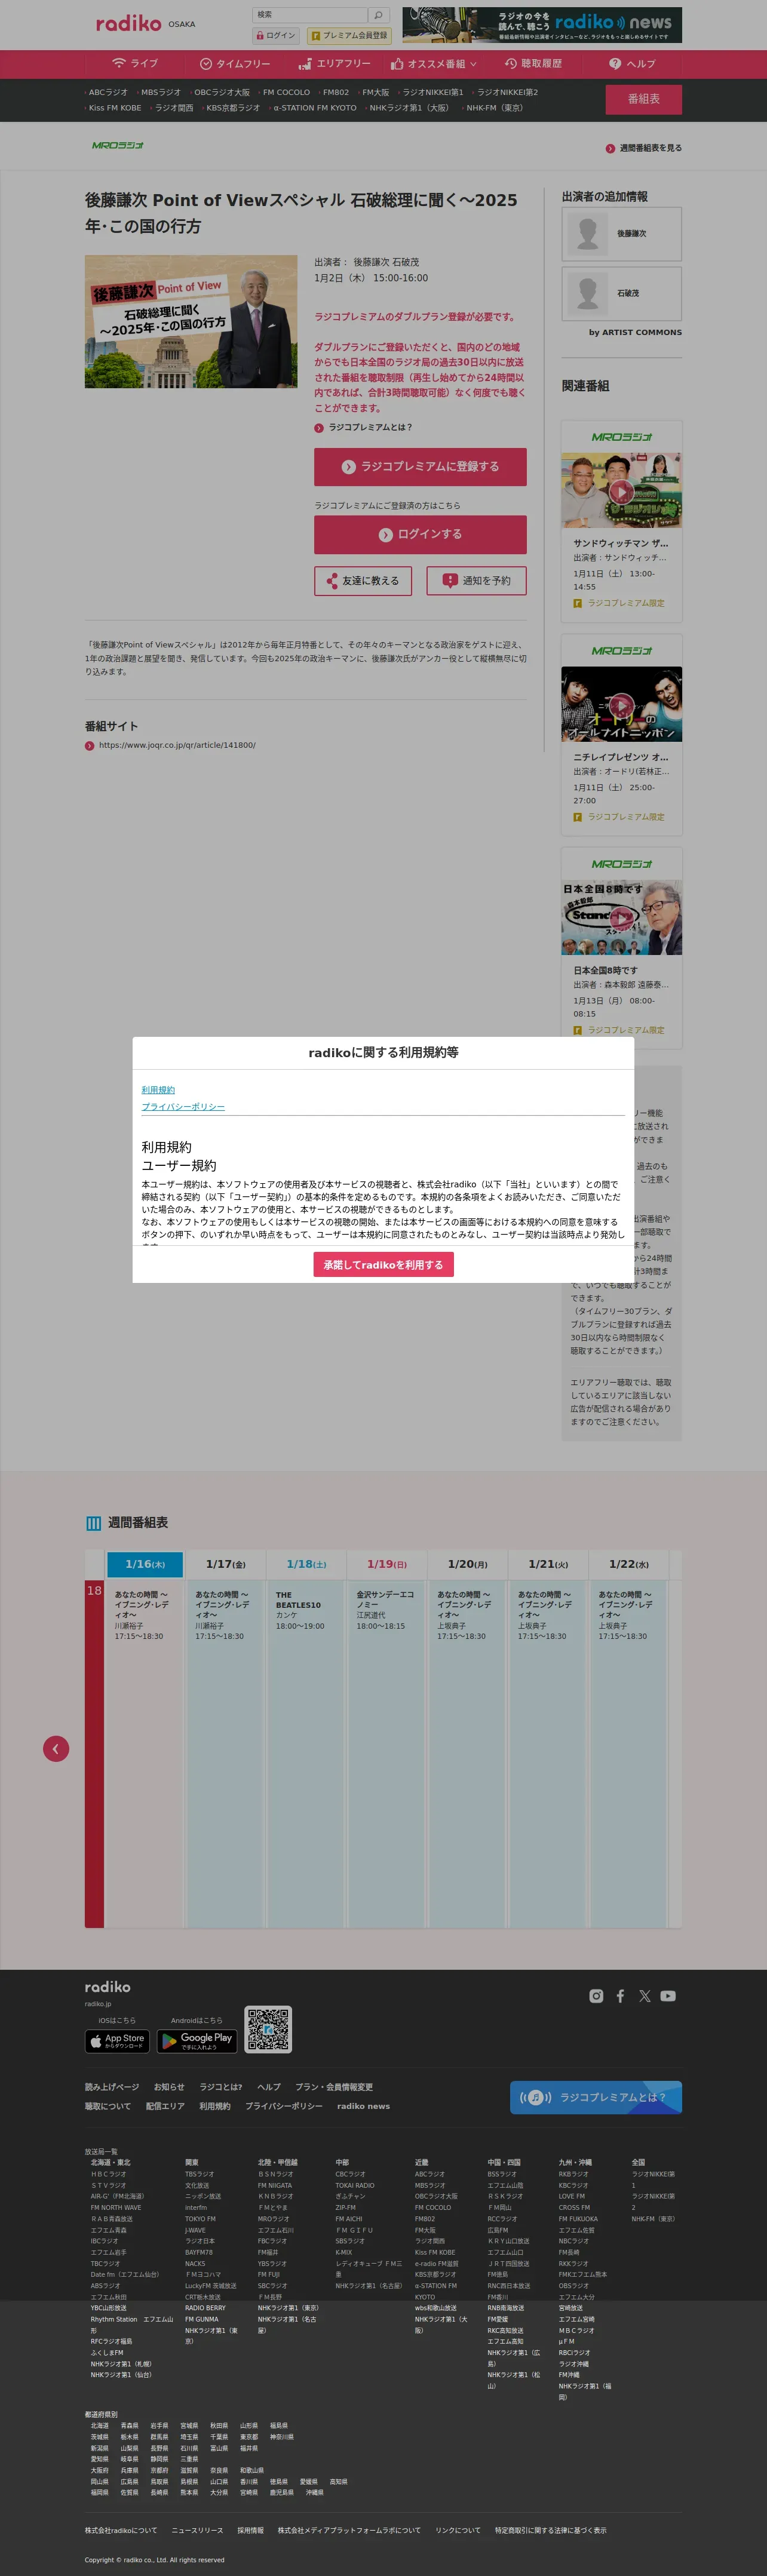The width and height of the screenshot is (767, 2576).
Task: Open the X icon in footer
Action: [644, 1996]
